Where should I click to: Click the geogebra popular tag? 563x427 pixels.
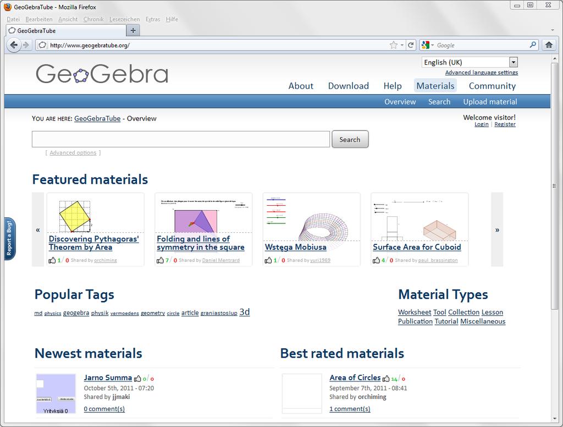coord(76,313)
